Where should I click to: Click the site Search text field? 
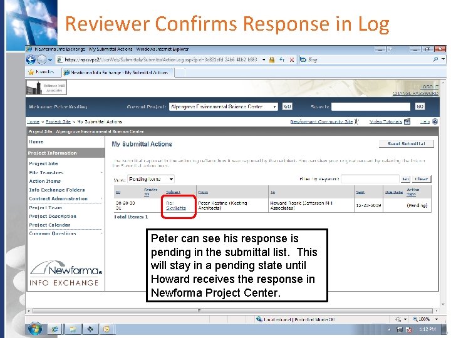pos(371,106)
